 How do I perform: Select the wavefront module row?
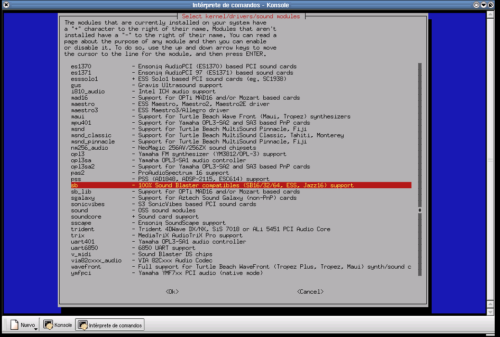[x=241, y=267]
